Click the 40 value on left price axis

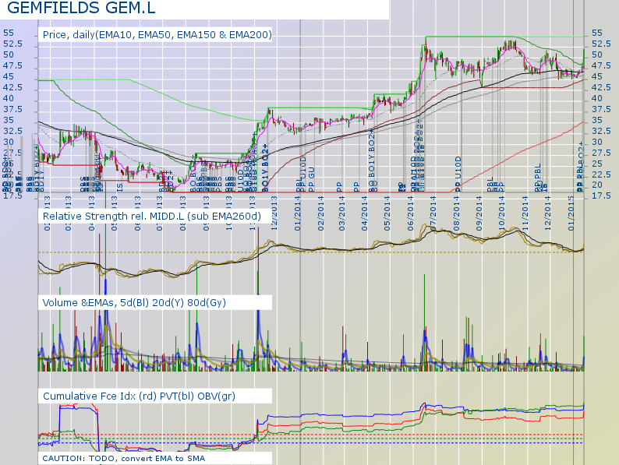click(x=9, y=99)
